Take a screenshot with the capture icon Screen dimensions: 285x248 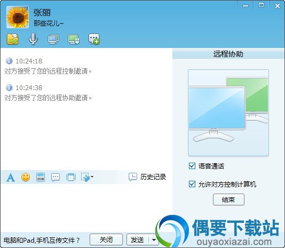coord(85,177)
